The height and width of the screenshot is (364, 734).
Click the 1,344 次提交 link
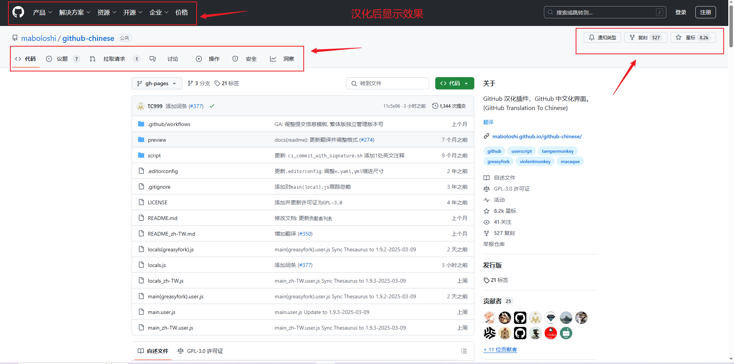coord(449,106)
